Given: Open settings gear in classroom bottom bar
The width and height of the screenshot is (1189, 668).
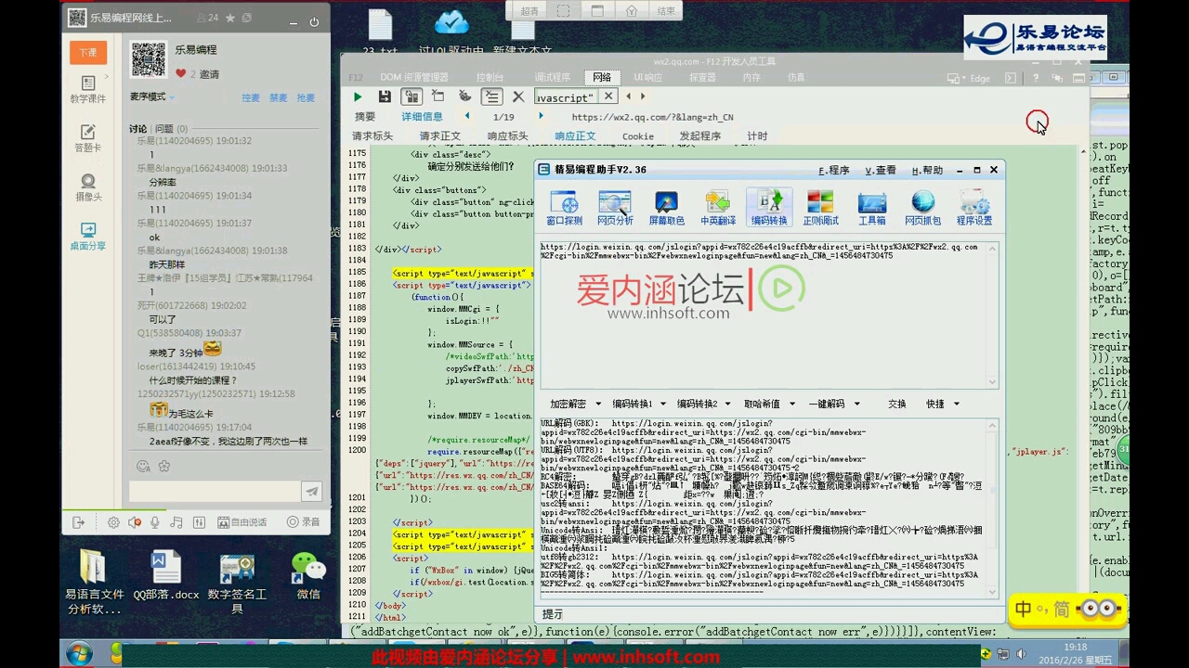Looking at the screenshot, I should [x=113, y=522].
